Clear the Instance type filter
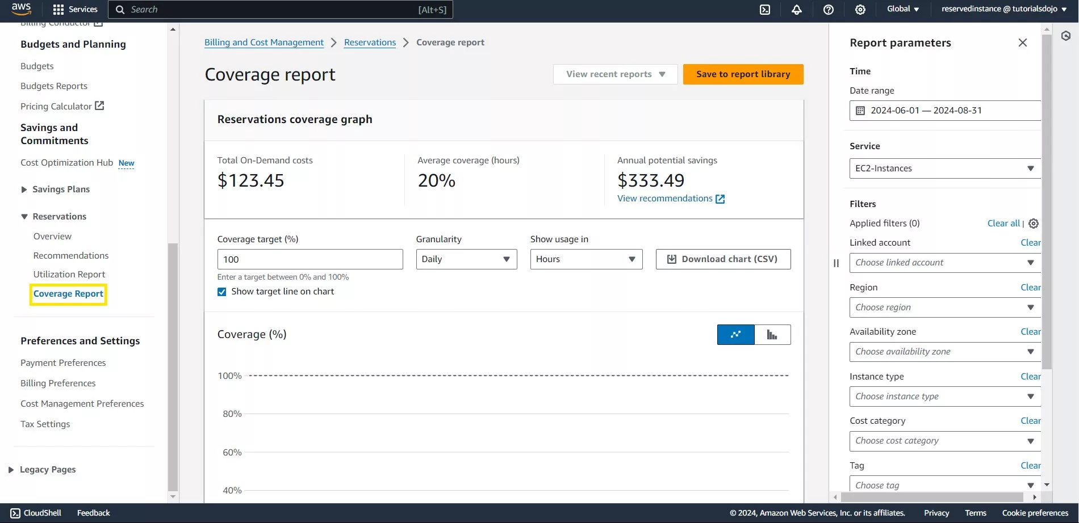Screen dimensions: 1079x523 [x=1031, y=377]
